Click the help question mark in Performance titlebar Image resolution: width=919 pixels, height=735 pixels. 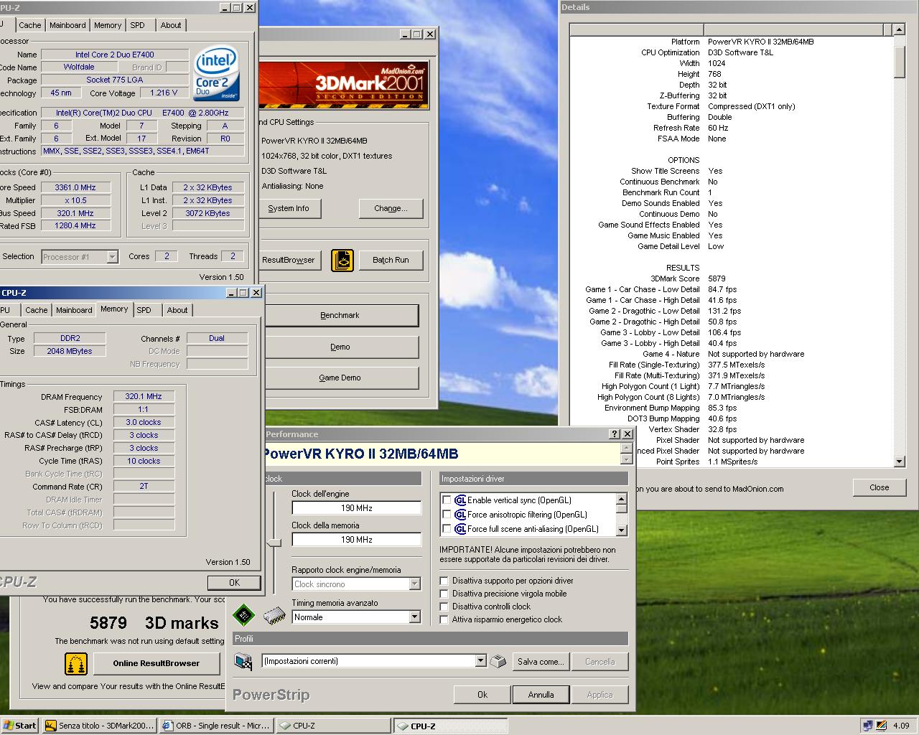click(x=615, y=434)
